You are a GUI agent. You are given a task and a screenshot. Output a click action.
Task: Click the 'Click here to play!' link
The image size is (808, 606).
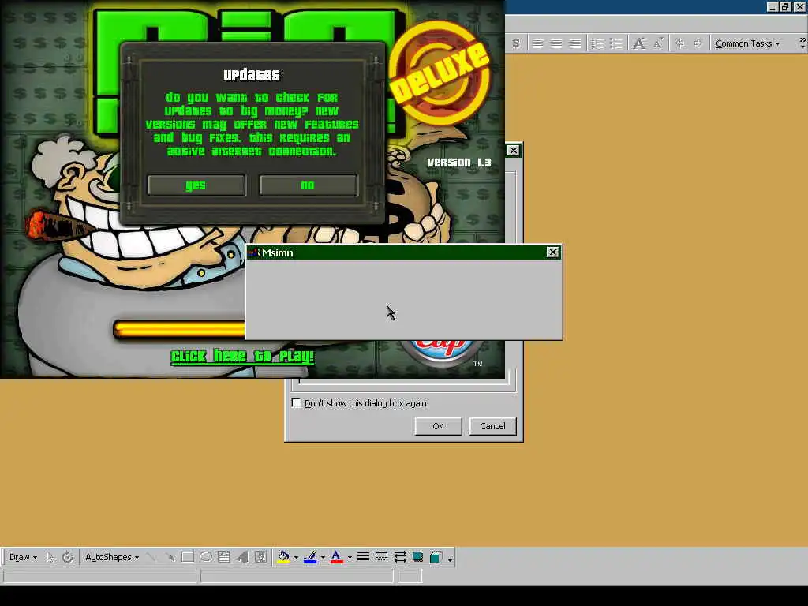[x=242, y=357]
